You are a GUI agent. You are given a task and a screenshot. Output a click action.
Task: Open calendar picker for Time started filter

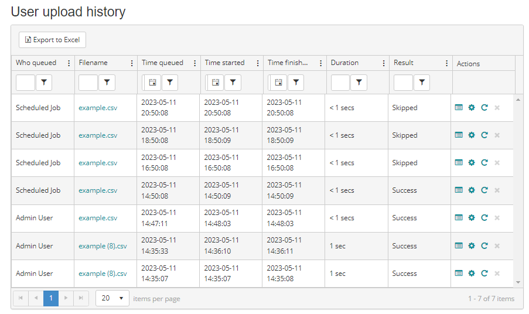[x=215, y=83]
